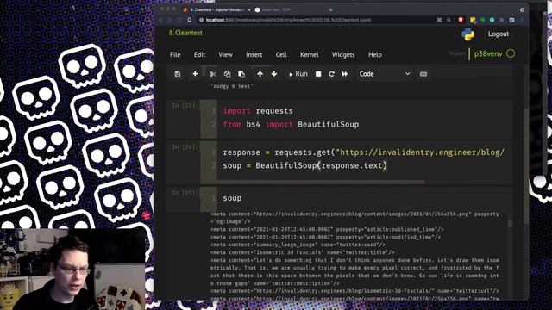
Task: Click the Trusted notebook indicator
Action: point(457,53)
